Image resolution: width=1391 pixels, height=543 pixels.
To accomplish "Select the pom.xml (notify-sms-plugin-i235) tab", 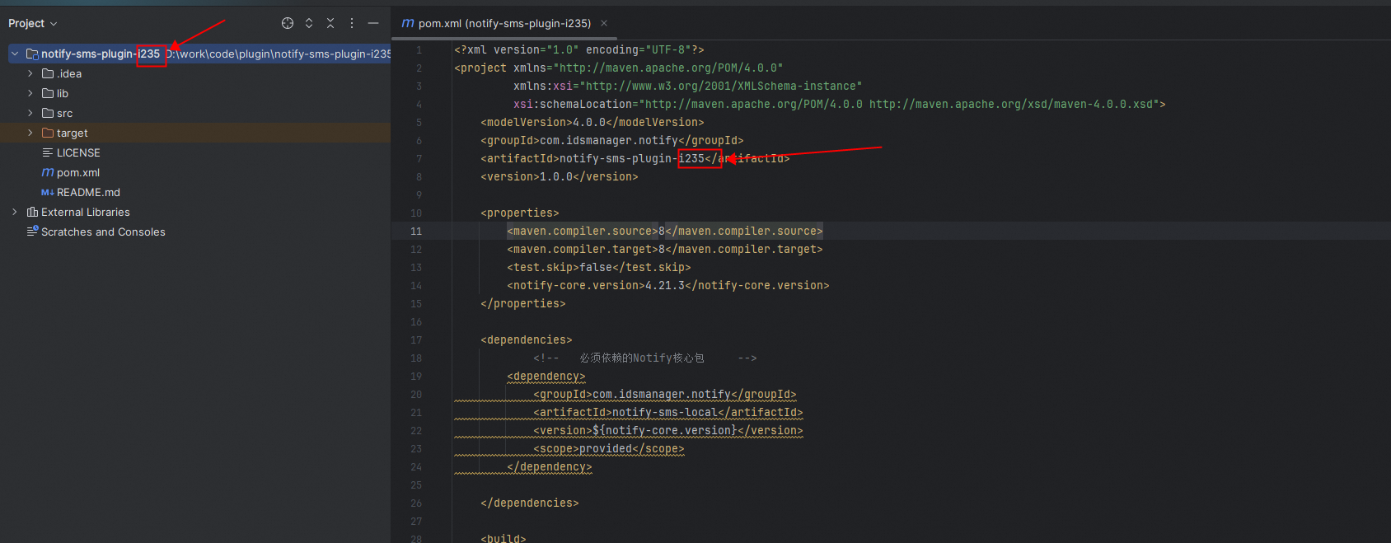I will click(504, 23).
